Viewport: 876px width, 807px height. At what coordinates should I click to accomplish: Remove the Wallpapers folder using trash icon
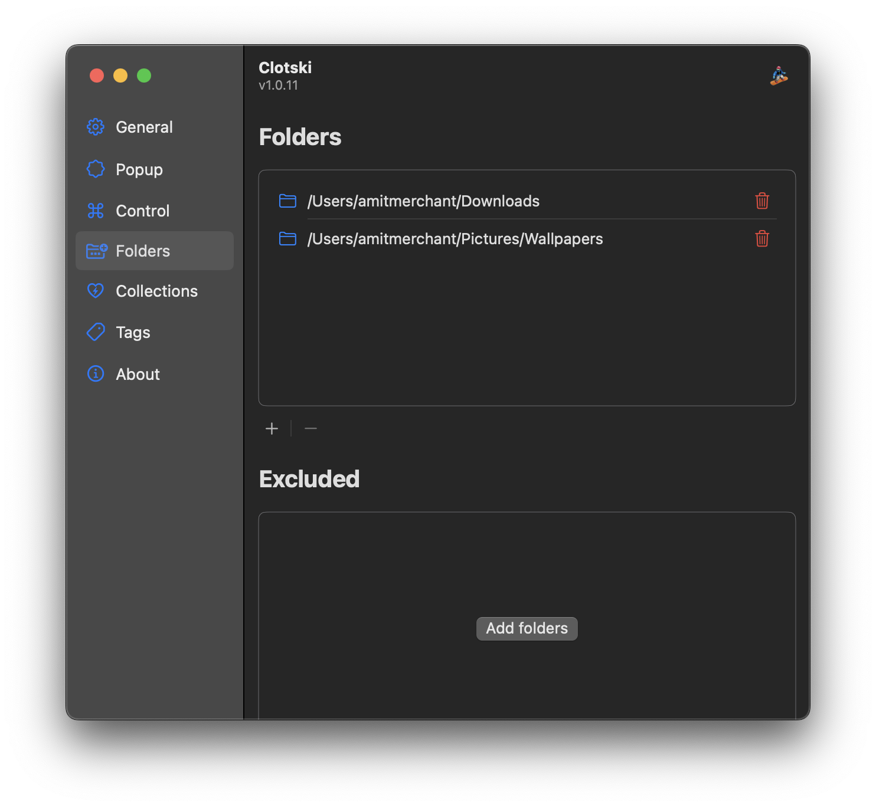[762, 239]
